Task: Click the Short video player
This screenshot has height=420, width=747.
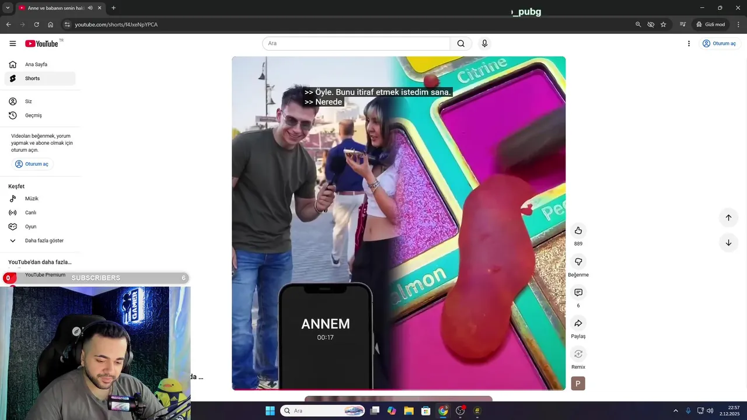Action: point(399,223)
